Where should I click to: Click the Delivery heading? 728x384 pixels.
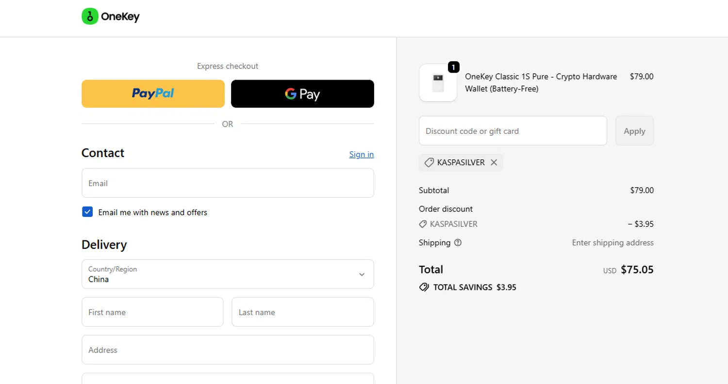tap(104, 244)
